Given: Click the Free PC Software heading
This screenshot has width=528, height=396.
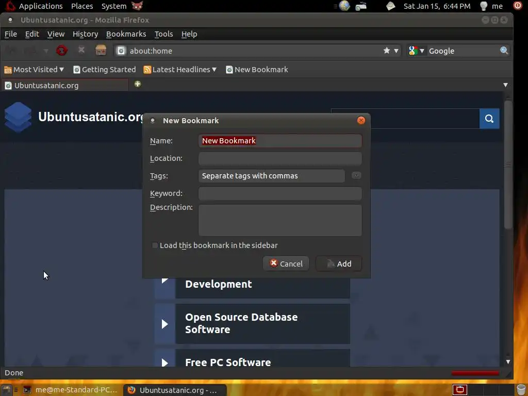Looking at the screenshot, I should click(x=228, y=362).
